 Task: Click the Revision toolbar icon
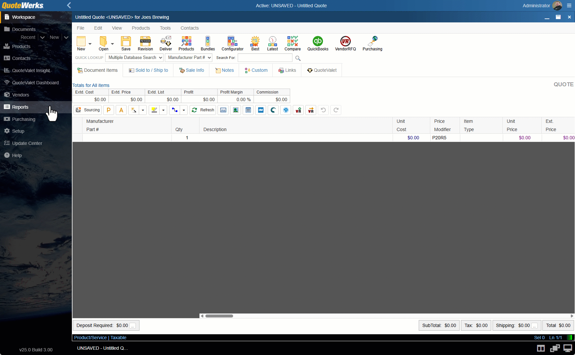(145, 42)
